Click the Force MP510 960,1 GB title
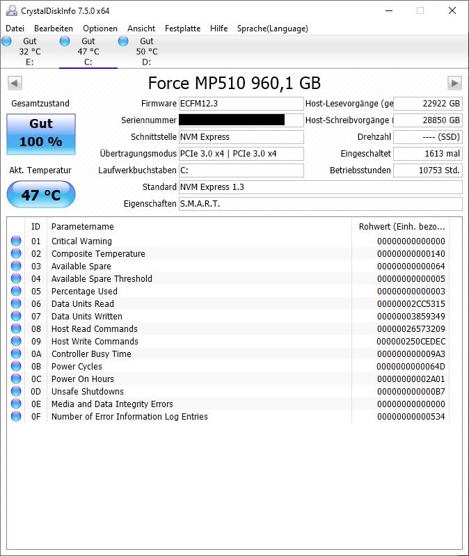The height and width of the screenshot is (556, 469). click(234, 84)
